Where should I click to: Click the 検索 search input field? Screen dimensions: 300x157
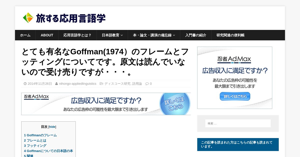(x=238, y=123)
